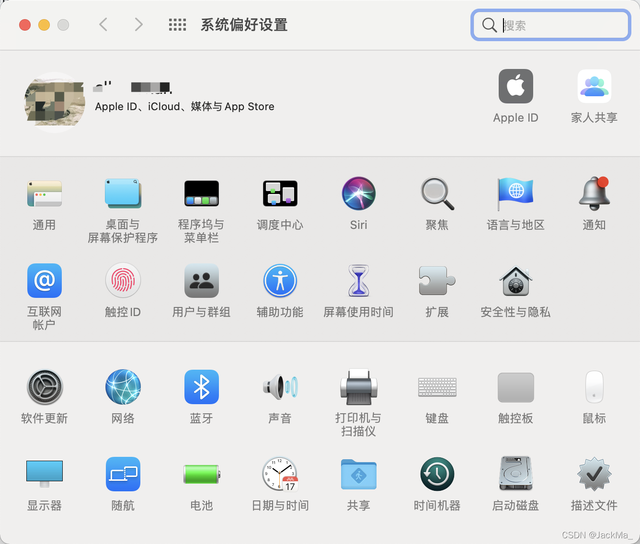Open the 电池 preferences pane

(x=201, y=474)
